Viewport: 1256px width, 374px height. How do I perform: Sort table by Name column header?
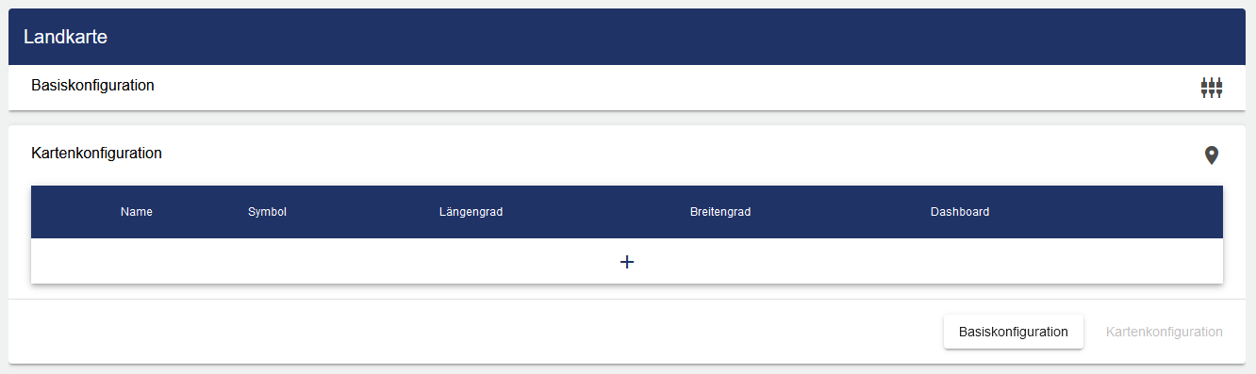pyautogui.click(x=137, y=212)
